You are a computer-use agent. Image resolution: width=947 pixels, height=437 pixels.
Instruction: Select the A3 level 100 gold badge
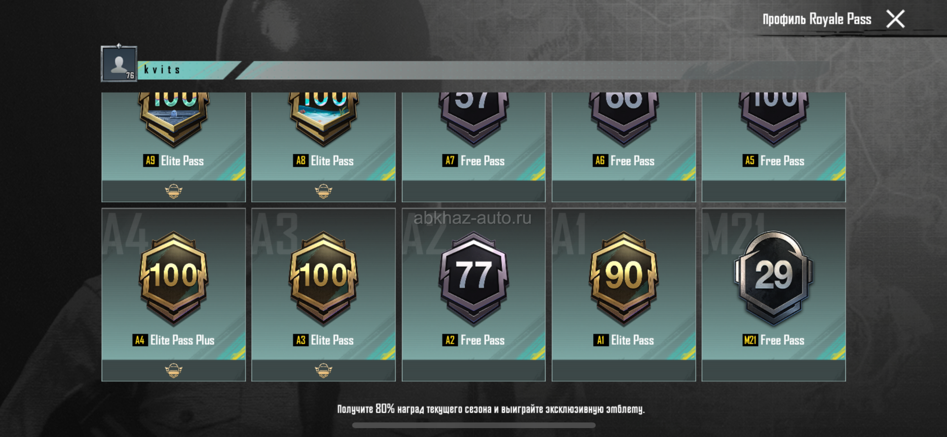(324, 277)
